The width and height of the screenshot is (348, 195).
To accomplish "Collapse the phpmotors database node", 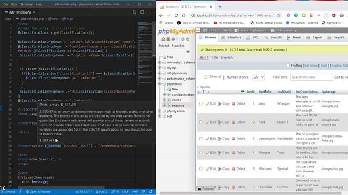I will point(159,84).
